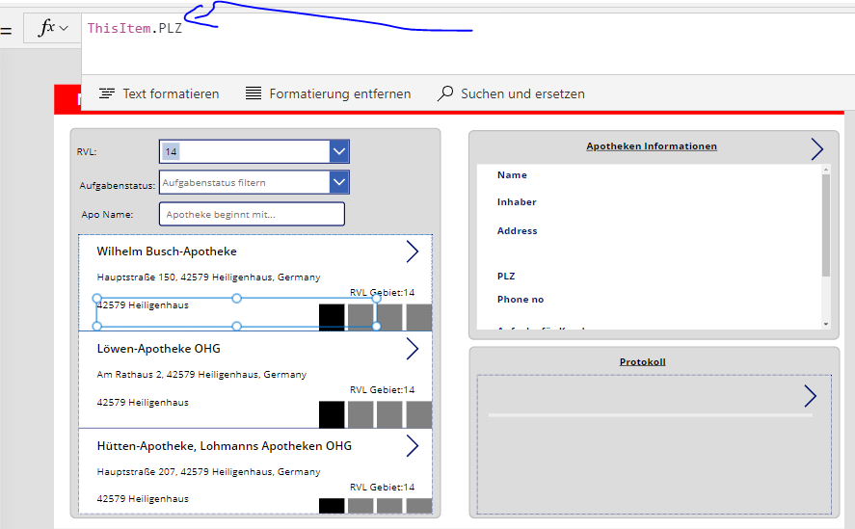
Task: Click the Name field label
Action: 512,175
